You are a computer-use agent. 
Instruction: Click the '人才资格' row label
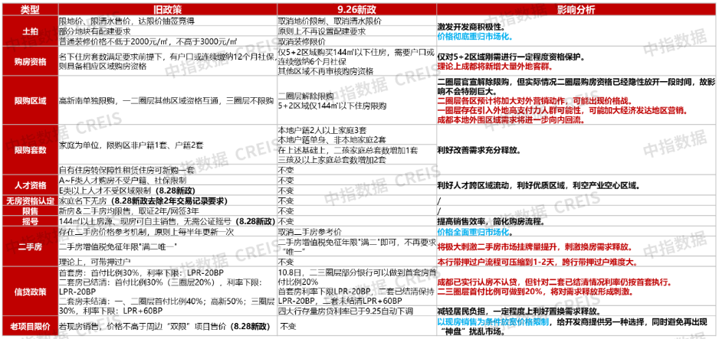coord(30,186)
